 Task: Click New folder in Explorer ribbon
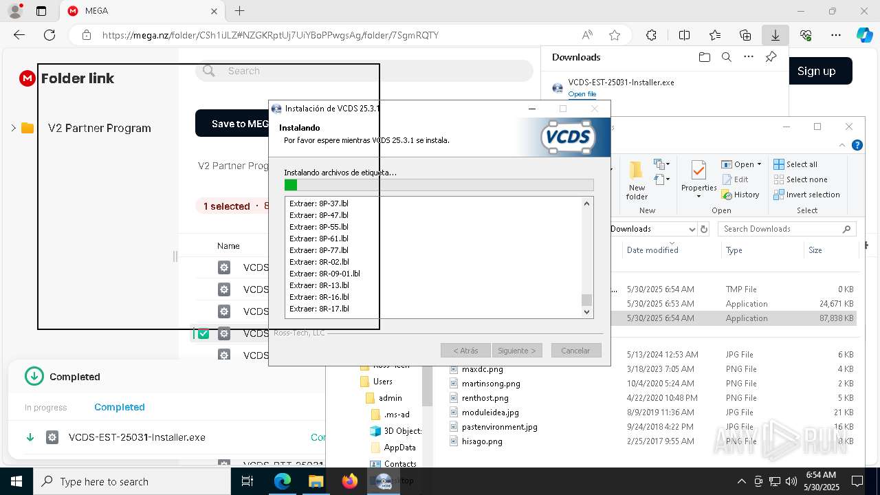637,180
